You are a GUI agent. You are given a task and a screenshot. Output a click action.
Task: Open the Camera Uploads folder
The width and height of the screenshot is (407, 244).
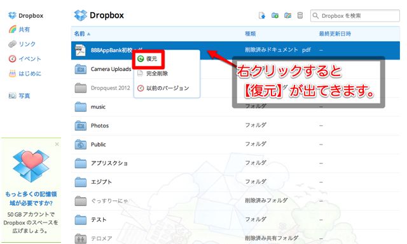click(x=111, y=69)
